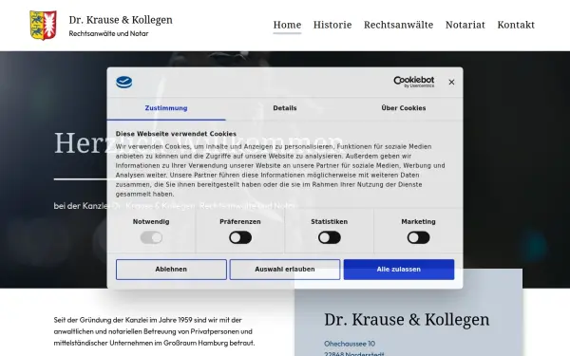Toggle the Notwendig cookies switch
The height and width of the screenshot is (356, 570).
click(151, 237)
